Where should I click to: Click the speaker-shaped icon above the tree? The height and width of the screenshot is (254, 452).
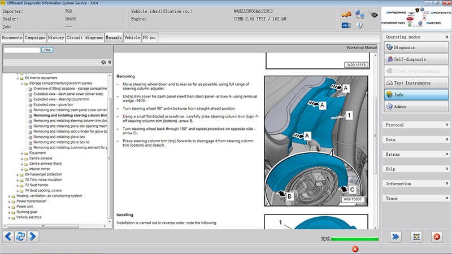point(110,62)
